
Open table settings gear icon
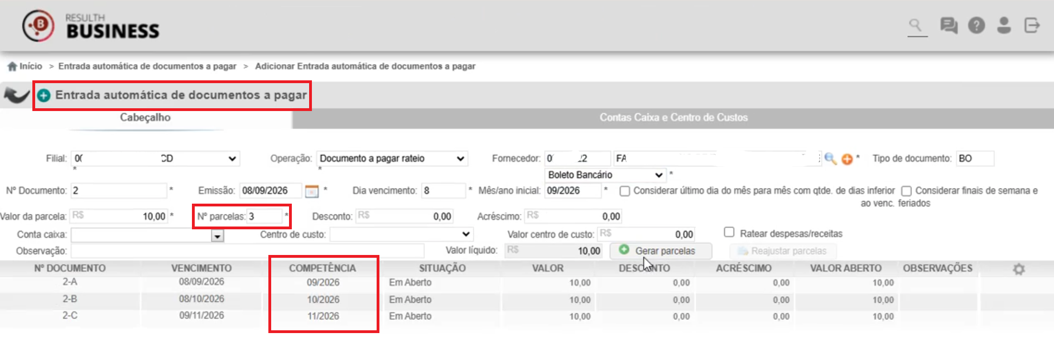(x=1019, y=269)
